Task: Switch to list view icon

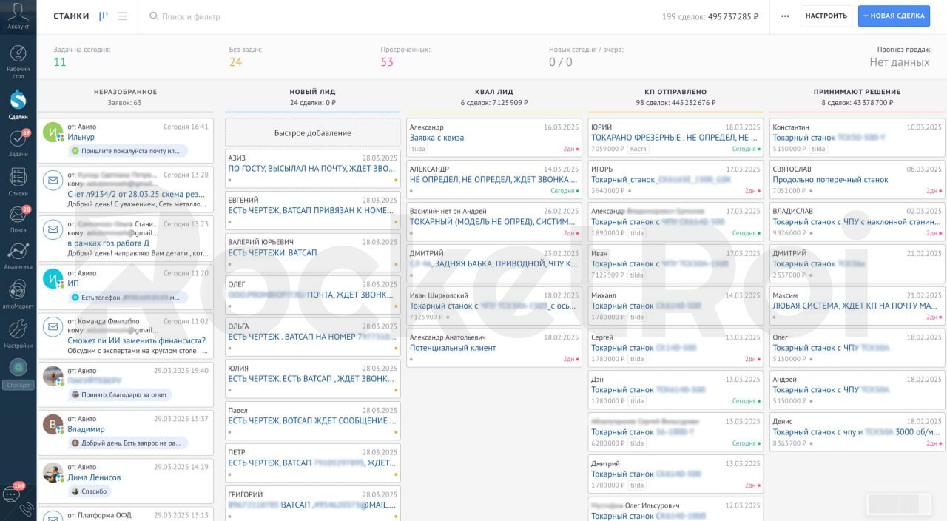Action: [123, 16]
